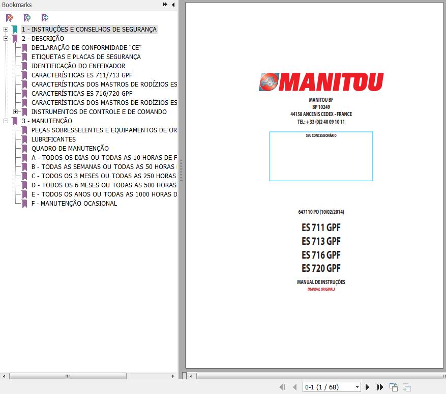Open 'C - TODOS OS 3 MESES OU TODAS AS 250 HORAS' bookmark

(104, 176)
